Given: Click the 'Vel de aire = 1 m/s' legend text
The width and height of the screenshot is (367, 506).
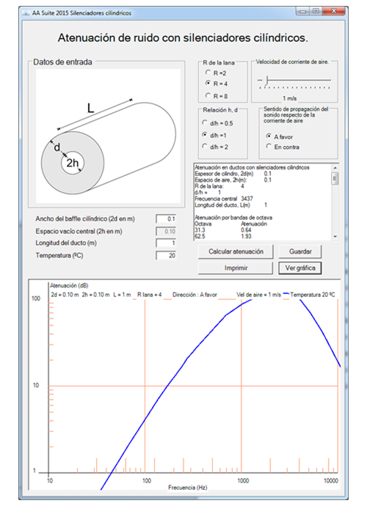Looking at the screenshot, I should click(258, 295).
